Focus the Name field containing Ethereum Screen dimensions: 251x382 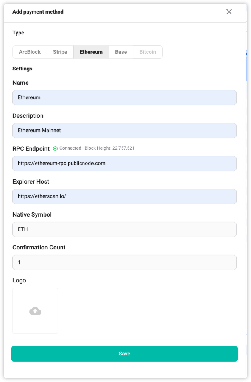pos(125,97)
